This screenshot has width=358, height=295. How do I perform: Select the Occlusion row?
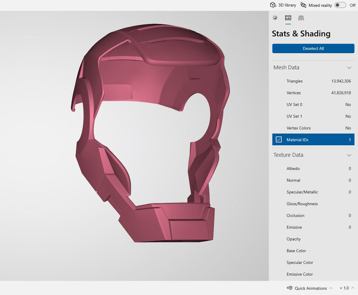[313, 216]
